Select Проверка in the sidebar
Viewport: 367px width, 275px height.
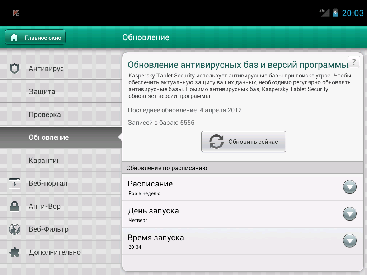pos(61,114)
